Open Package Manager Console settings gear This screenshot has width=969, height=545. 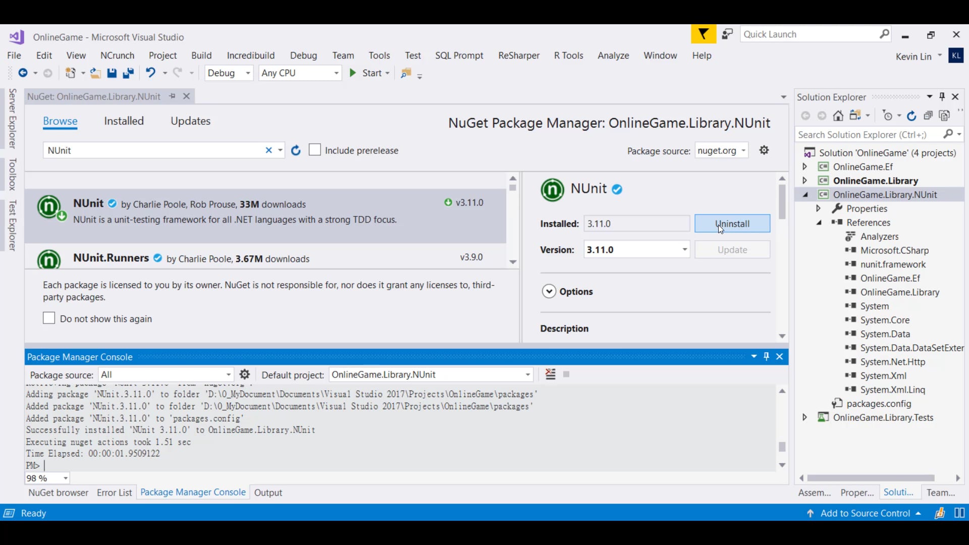[x=245, y=374]
